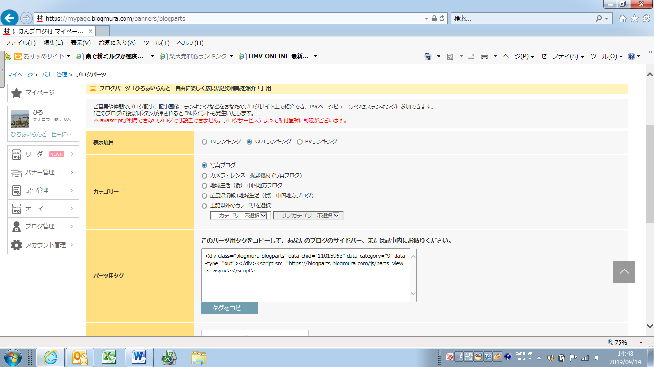This screenshot has height=367, width=654.
Task: Click the refresh icon in the address bar
Action: click(x=442, y=18)
